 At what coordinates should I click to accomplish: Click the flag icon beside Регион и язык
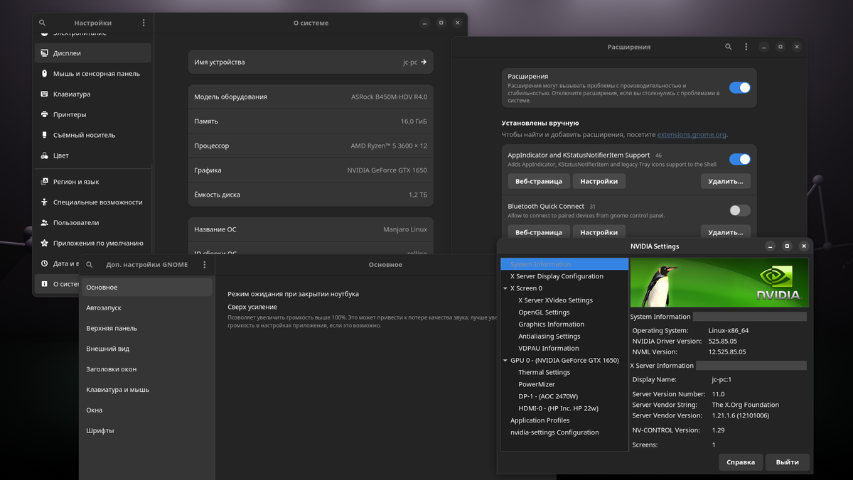[x=45, y=182]
